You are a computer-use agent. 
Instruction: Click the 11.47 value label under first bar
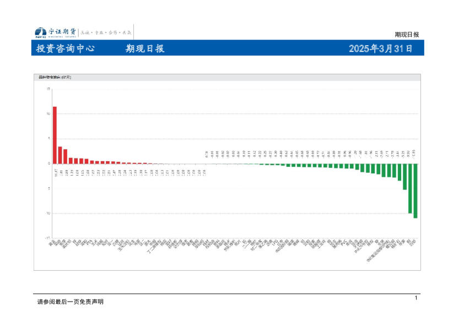click(55, 173)
